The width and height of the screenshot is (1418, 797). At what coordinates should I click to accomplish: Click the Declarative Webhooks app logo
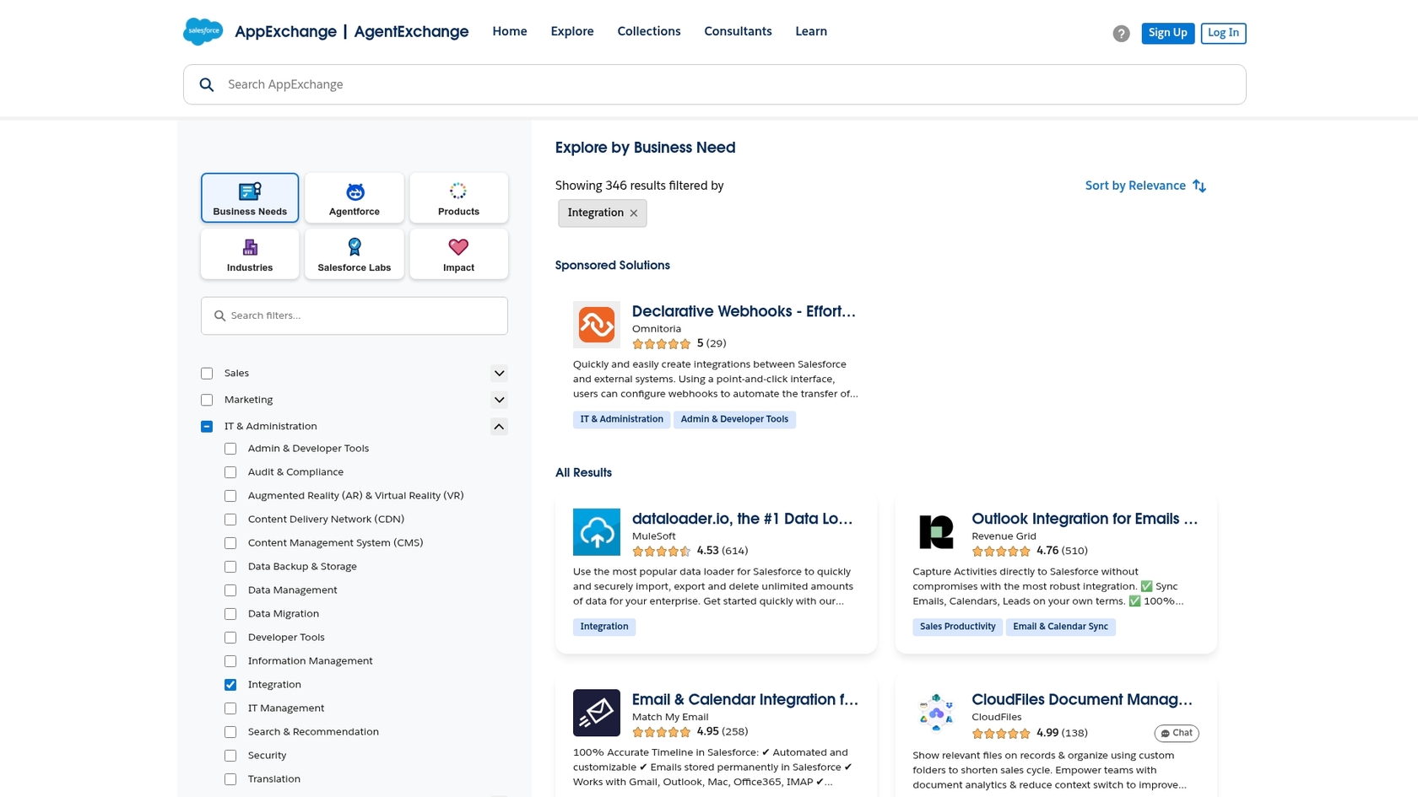click(596, 324)
